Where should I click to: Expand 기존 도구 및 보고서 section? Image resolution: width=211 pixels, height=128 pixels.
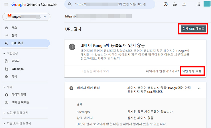click(17, 123)
